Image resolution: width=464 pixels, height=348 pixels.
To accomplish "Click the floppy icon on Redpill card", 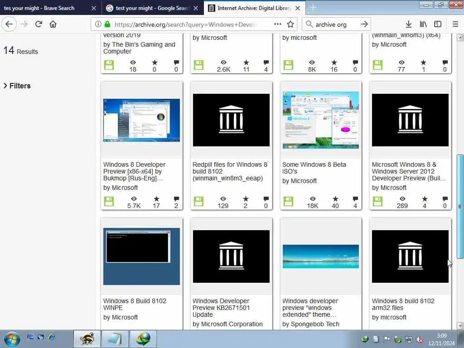I will (198, 202).
